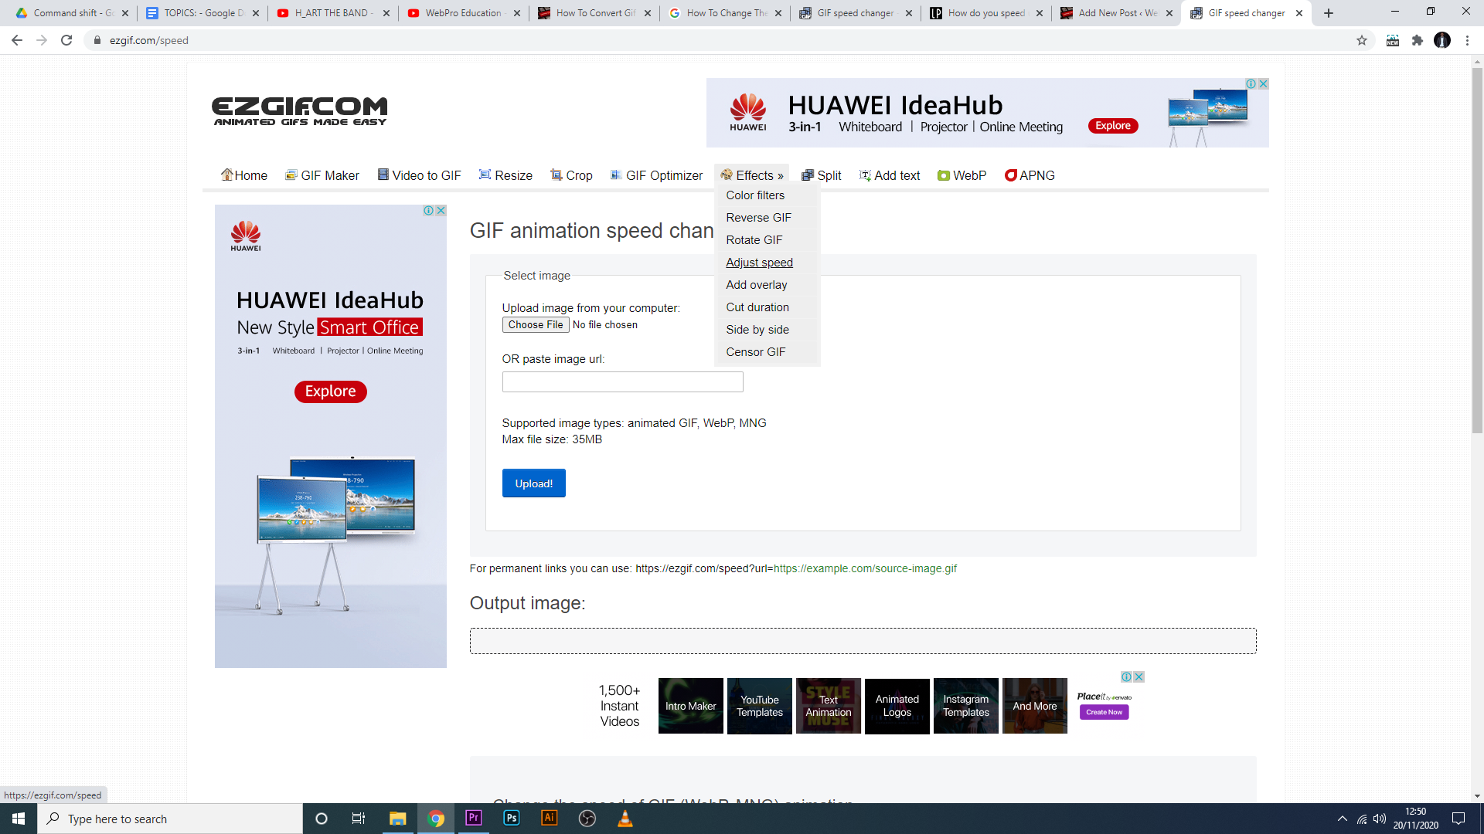Screen dimensions: 1484x834
Task: Go to Home in site menu
Action: [244, 175]
